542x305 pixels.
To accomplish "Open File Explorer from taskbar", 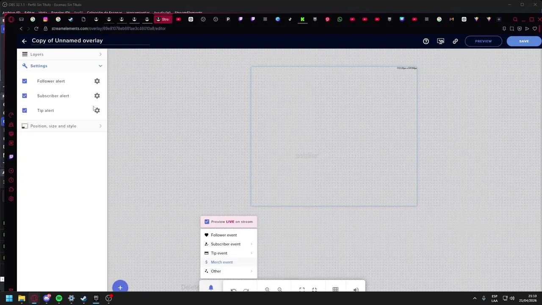I will (22, 298).
